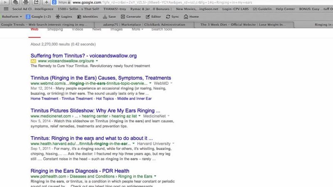This screenshot has height=187, width=333.
Task: Open Social Ad Cl...Intelligence bookmark
Action: pos(33,9)
